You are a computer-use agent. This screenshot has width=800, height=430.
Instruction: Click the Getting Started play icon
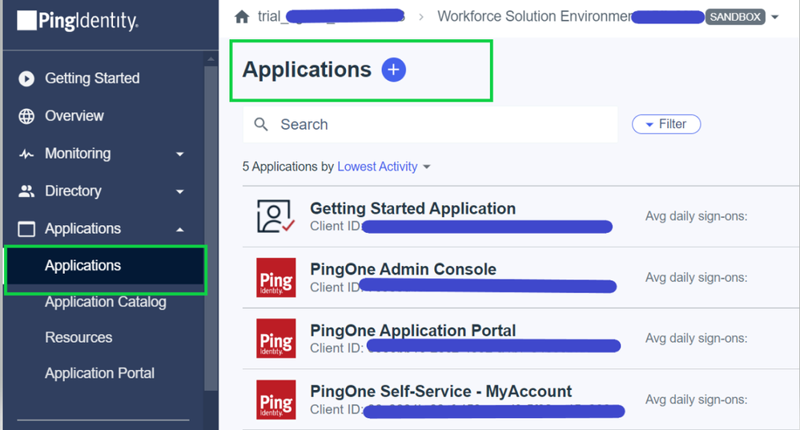(x=26, y=78)
